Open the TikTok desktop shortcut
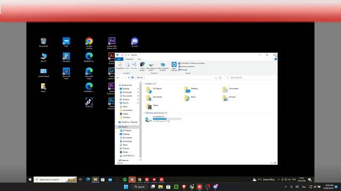This screenshot has height=191, width=341. coord(89,102)
